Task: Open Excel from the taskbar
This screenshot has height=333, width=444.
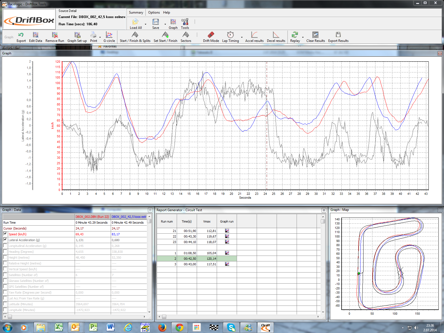Action: [x=59, y=327]
